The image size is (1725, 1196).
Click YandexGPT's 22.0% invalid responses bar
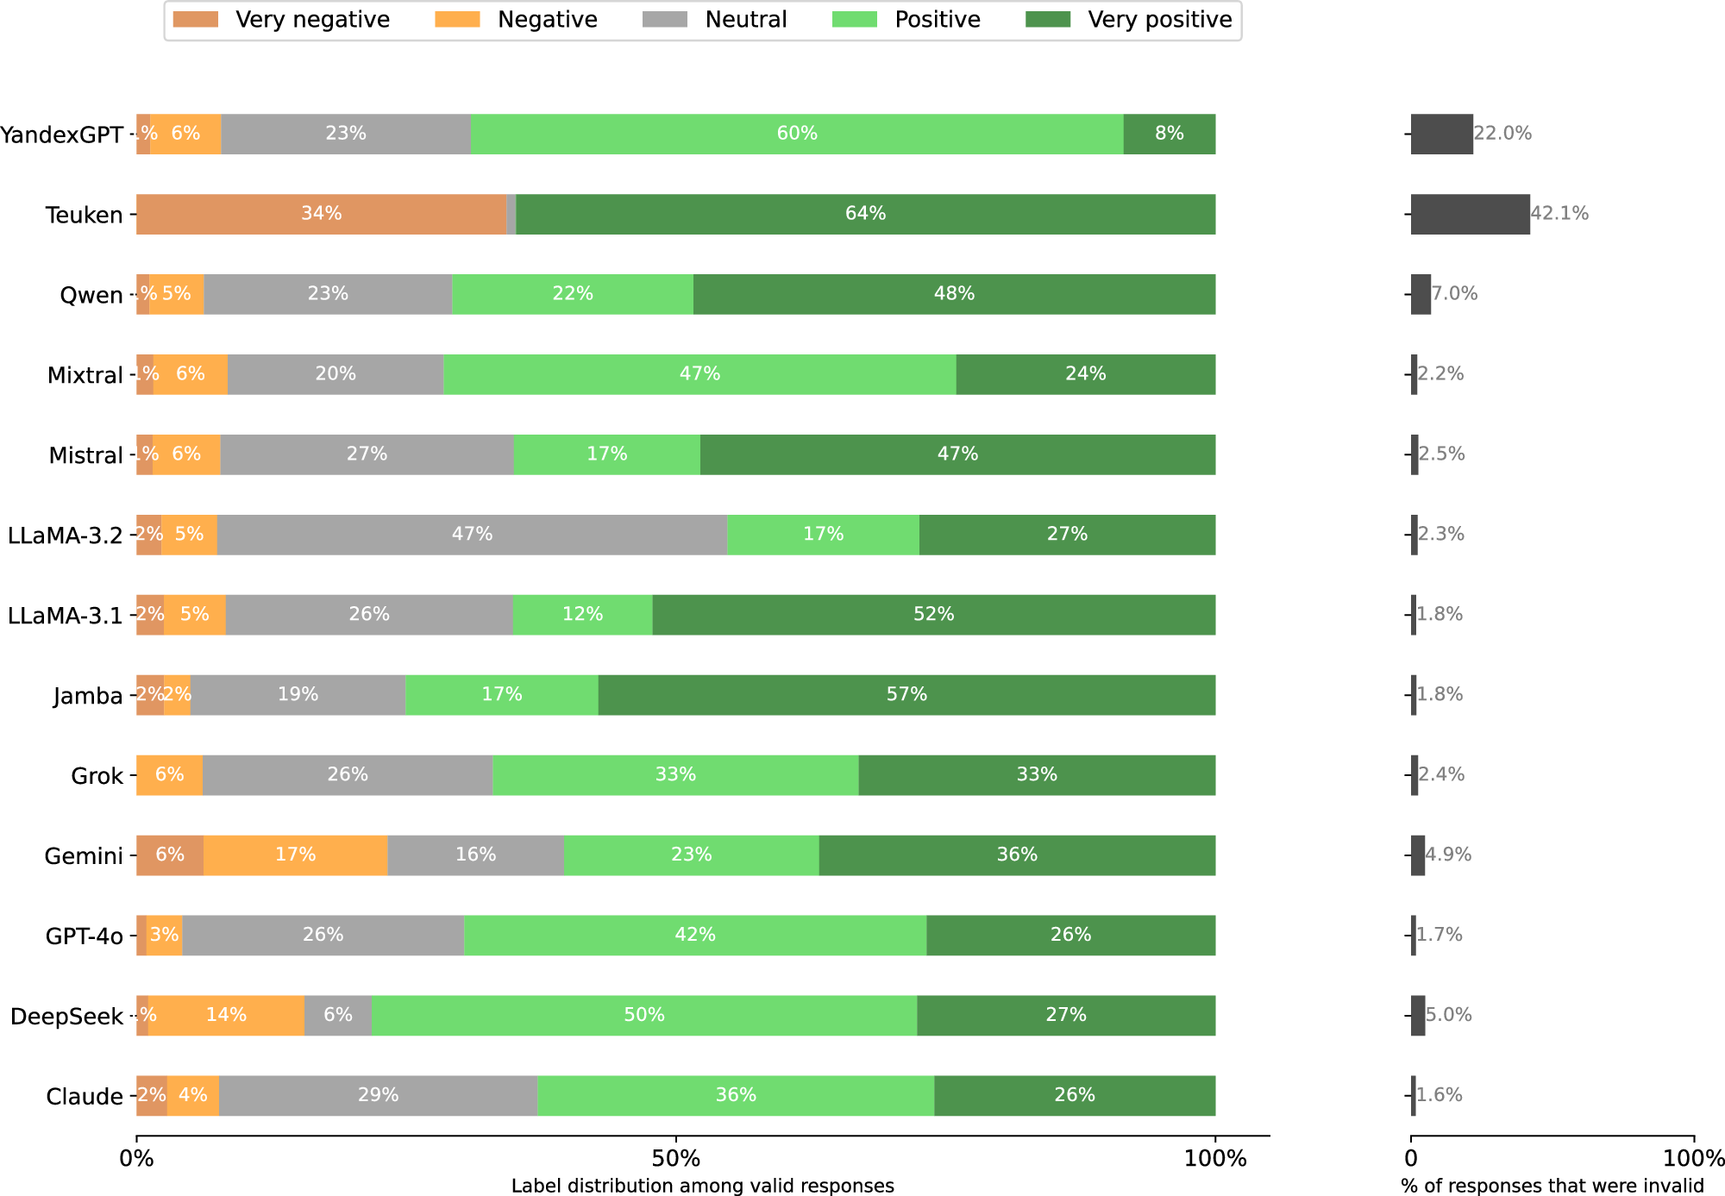(x=1441, y=134)
